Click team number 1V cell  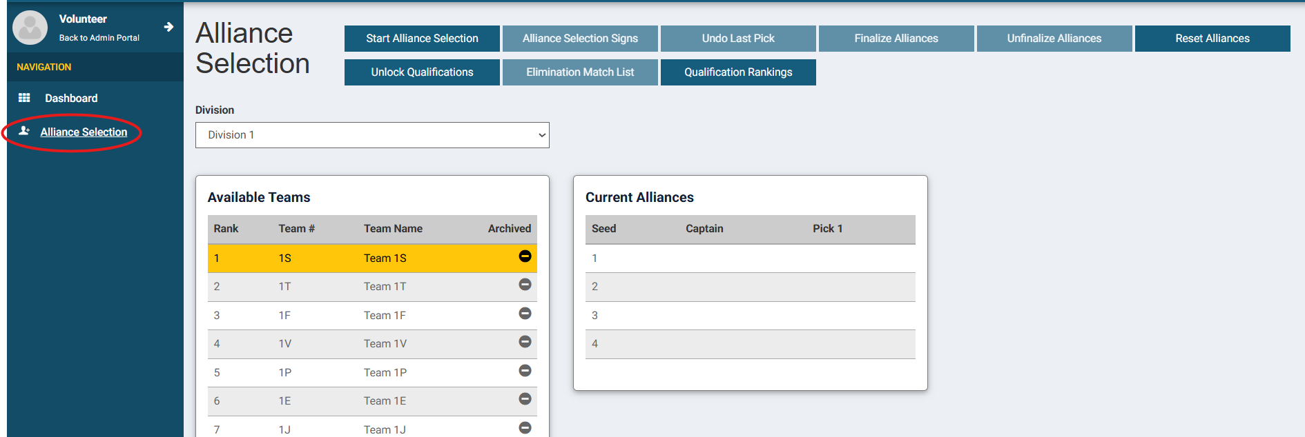(x=284, y=344)
